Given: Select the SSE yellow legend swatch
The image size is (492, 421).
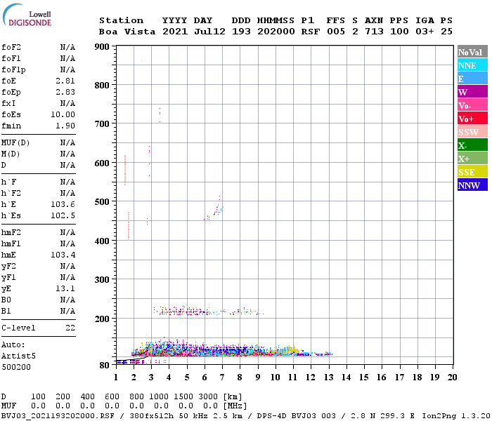Looking at the screenshot, I should click(472, 172).
